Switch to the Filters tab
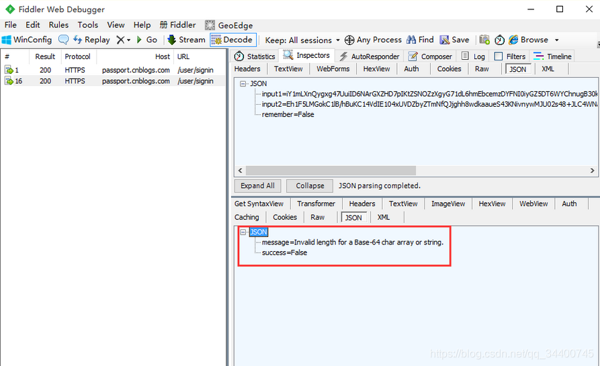This screenshot has width=600, height=366. tap(510, 56)
